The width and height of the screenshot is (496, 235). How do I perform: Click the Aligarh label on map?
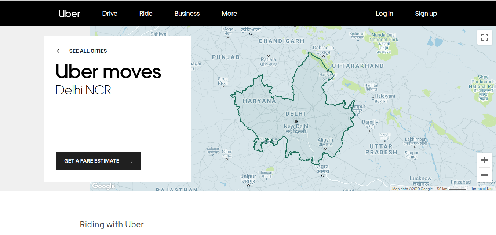click(325, 142)
